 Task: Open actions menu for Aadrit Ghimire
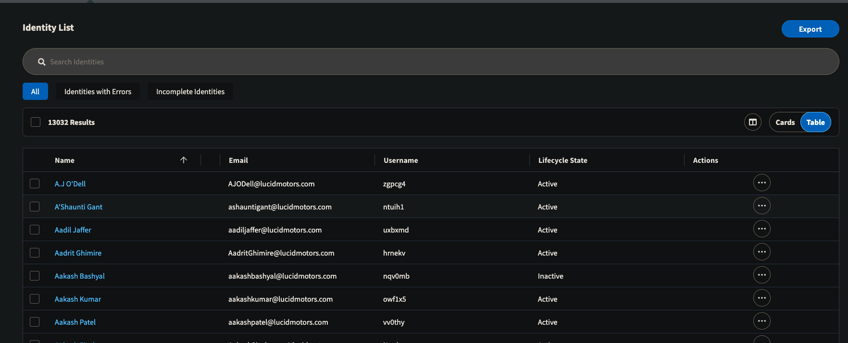point(761,252)
